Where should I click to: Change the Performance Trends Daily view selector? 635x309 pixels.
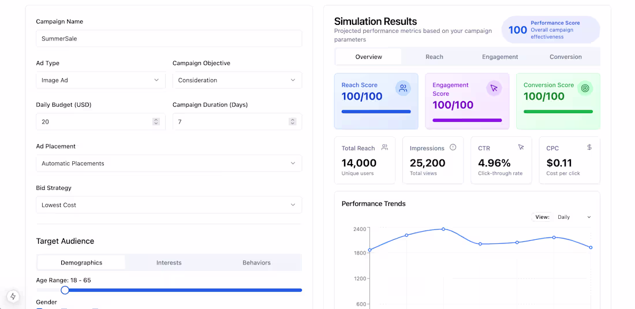coord(574,217)
